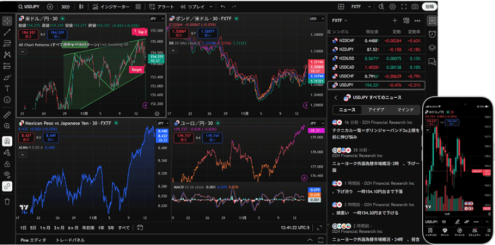
Task: Open the forecasting and measurement tools
Action: pos(7,66)
